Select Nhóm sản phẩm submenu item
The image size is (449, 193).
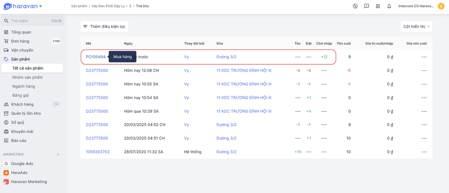pyautogui.click(x=28, y=77)
